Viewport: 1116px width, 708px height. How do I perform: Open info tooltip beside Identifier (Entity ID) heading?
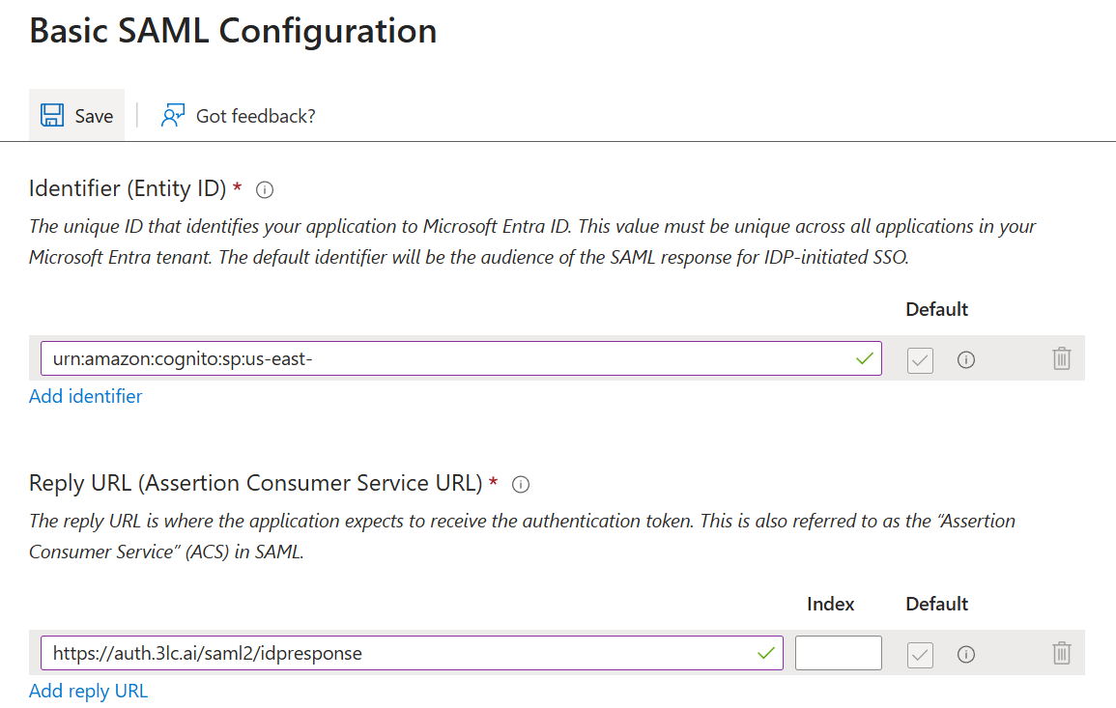(265, 190)
